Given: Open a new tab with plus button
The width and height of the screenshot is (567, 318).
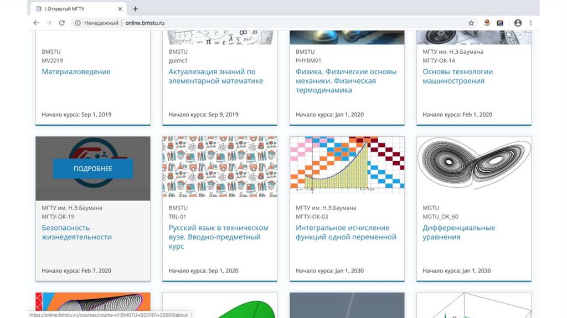Looking at the screenshot, I should (135, 9).
